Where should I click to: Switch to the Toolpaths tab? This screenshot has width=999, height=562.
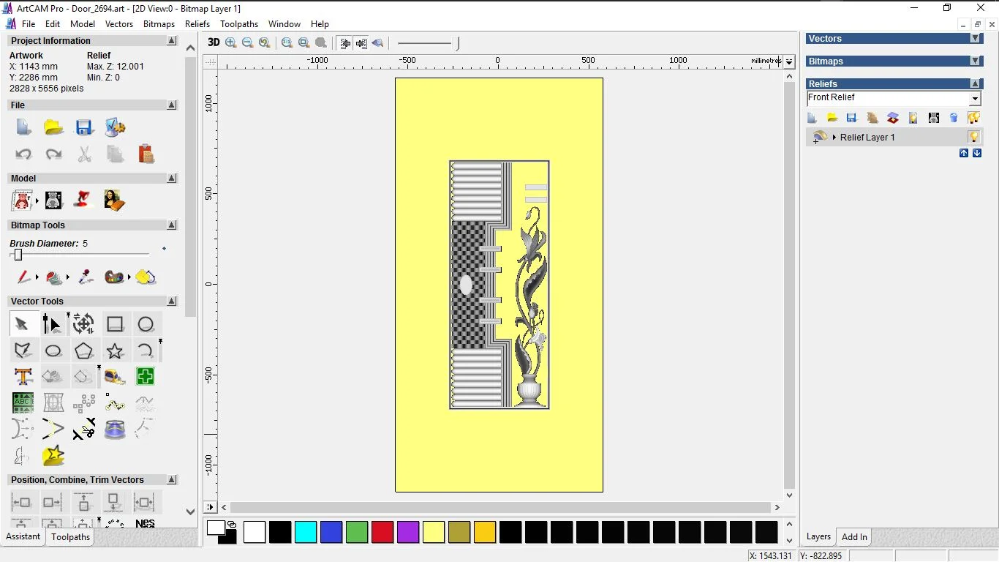tap(70, 537)
